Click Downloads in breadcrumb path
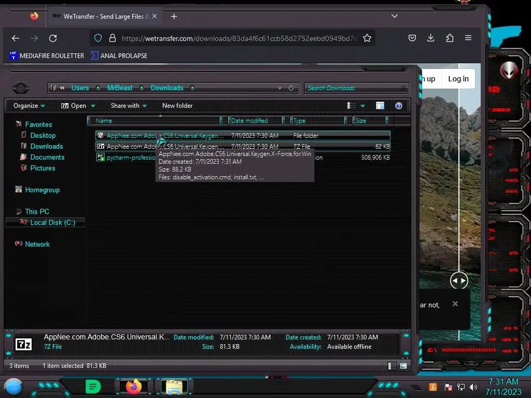The height and width of the screenshot is (398, 531). (167, 88)
